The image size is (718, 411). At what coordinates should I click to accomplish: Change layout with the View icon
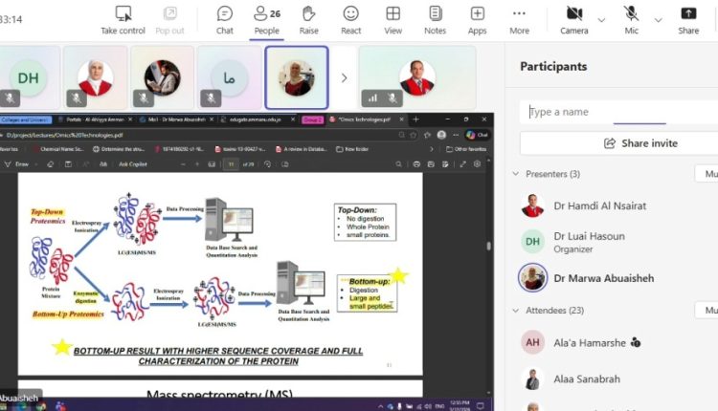coord(393,19)
